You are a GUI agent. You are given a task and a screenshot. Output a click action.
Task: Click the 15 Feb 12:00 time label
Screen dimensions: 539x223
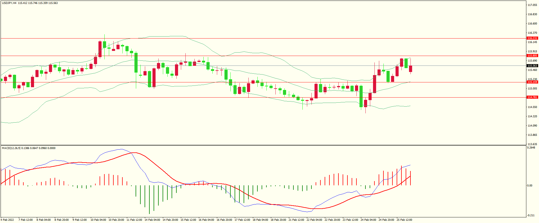pos(188,220)
